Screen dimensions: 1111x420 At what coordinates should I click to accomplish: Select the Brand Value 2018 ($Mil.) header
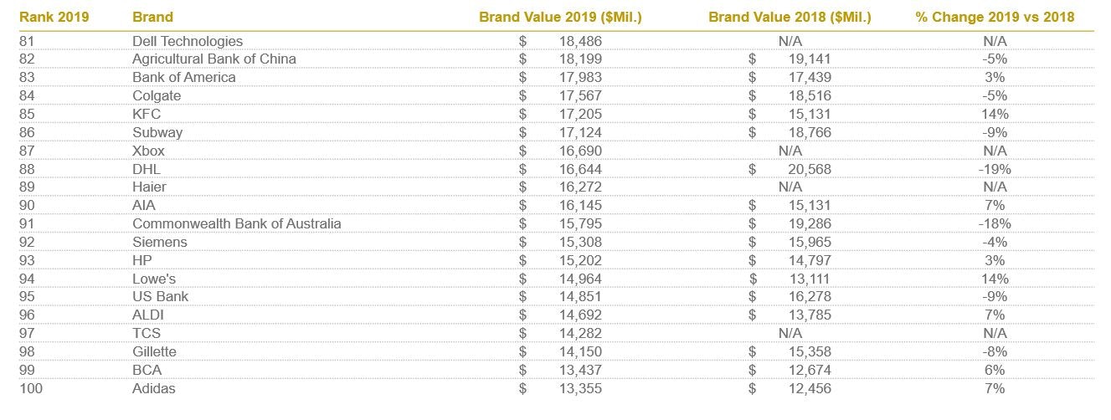click(790, 17)
